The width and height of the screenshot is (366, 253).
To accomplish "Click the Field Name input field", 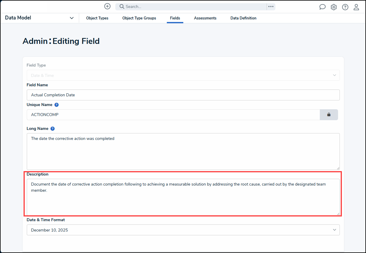I will (183, 95).
